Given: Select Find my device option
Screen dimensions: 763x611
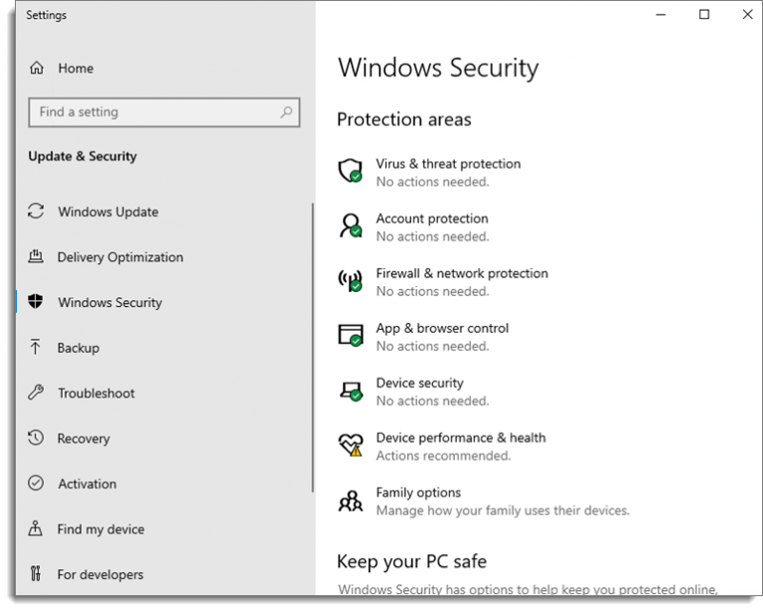Looking at the screenshot, I should tap(100, 530).
